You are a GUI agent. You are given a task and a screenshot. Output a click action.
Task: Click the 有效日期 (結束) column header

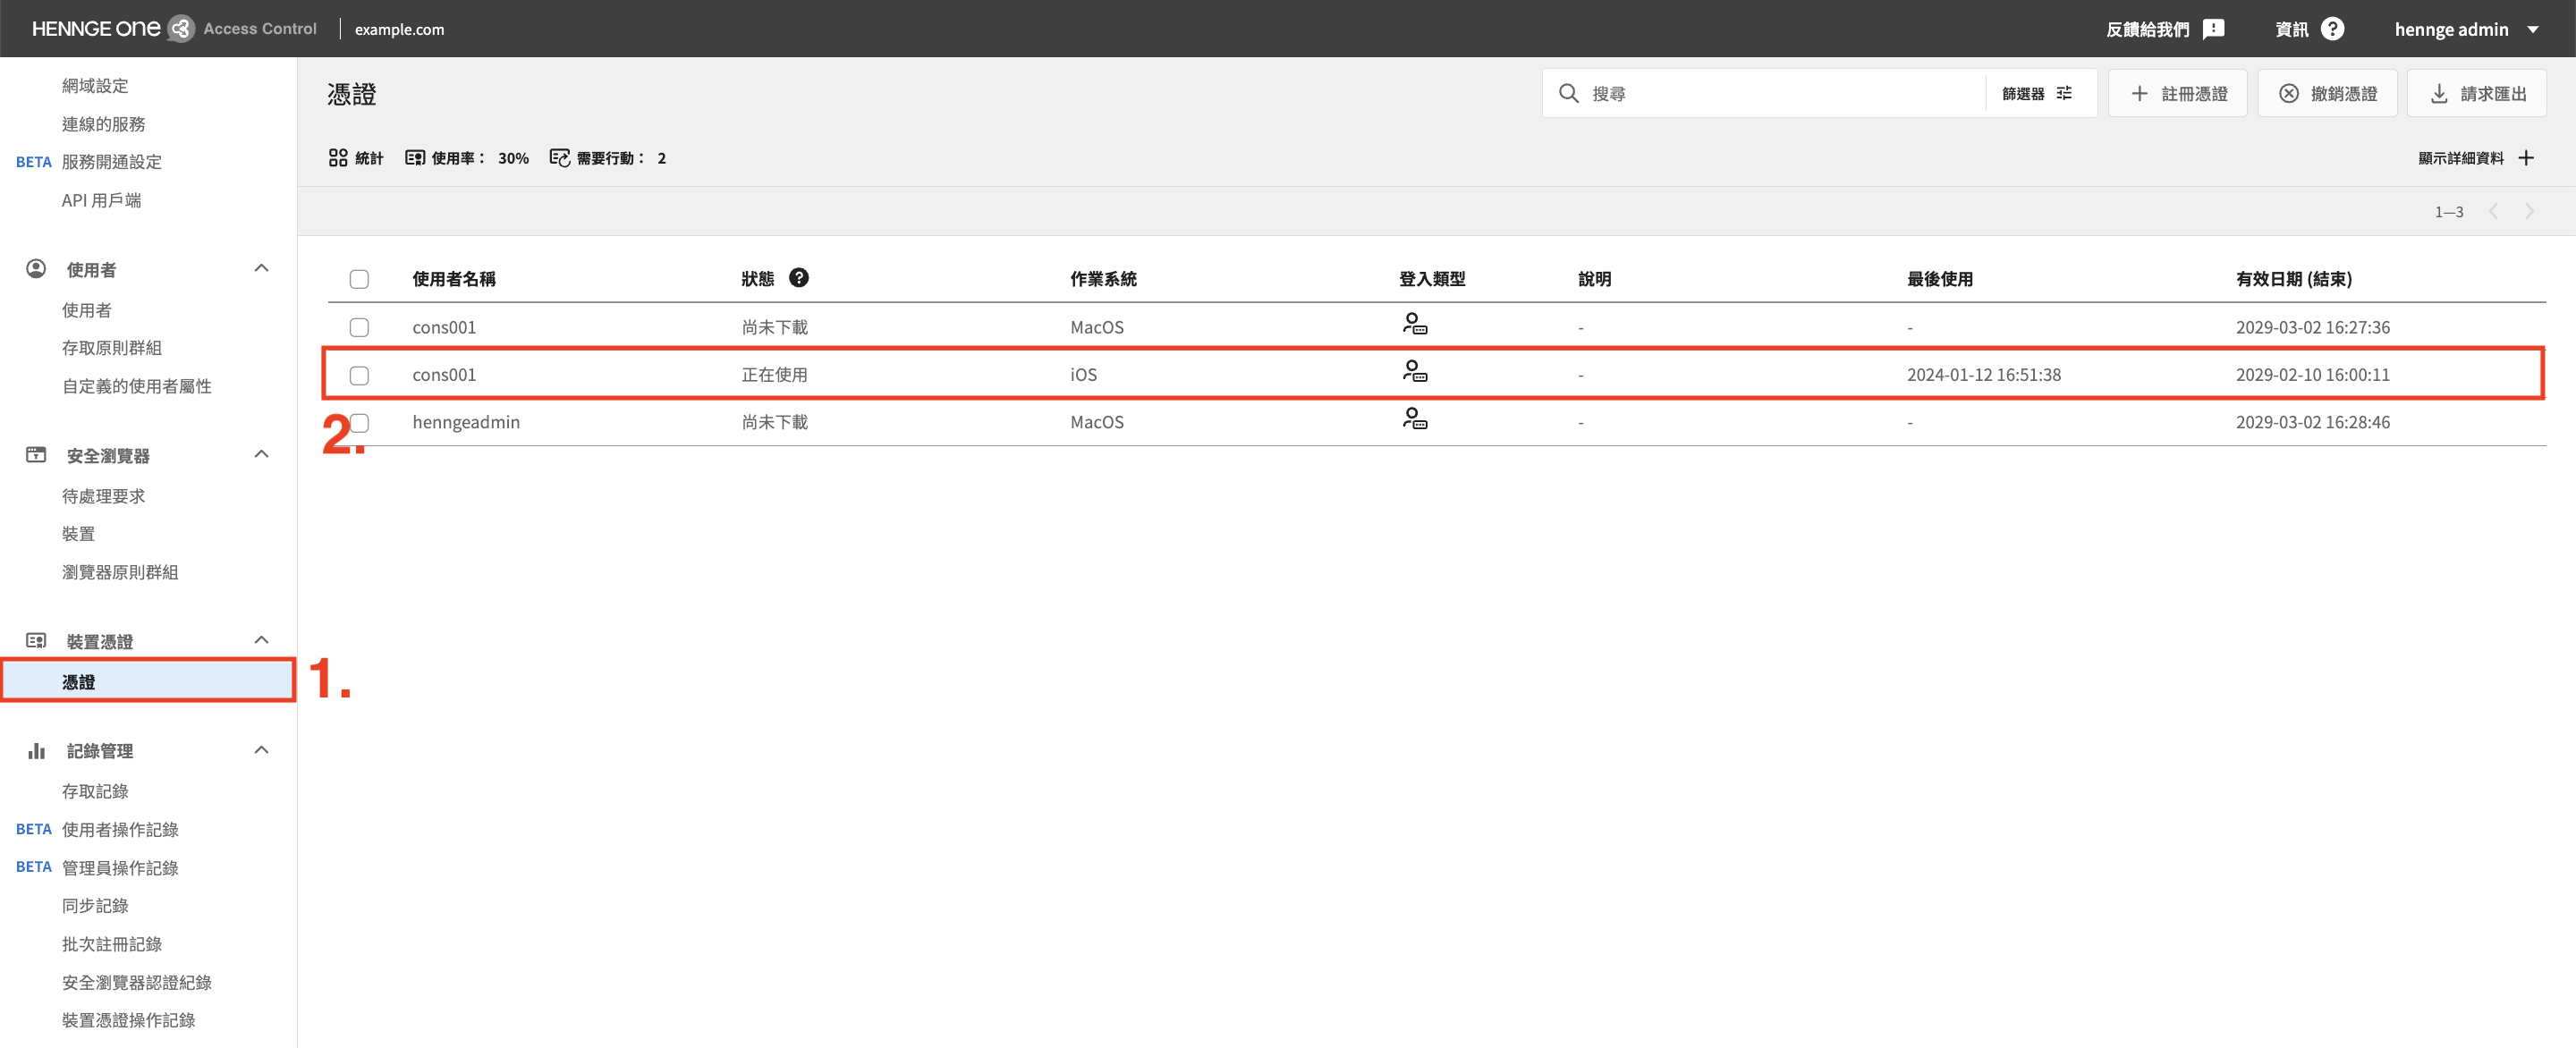pos(2294,279)
